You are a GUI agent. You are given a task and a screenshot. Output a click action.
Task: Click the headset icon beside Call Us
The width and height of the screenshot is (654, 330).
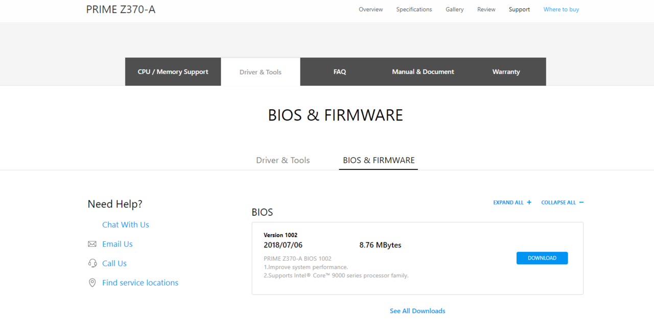pos(92,263)
